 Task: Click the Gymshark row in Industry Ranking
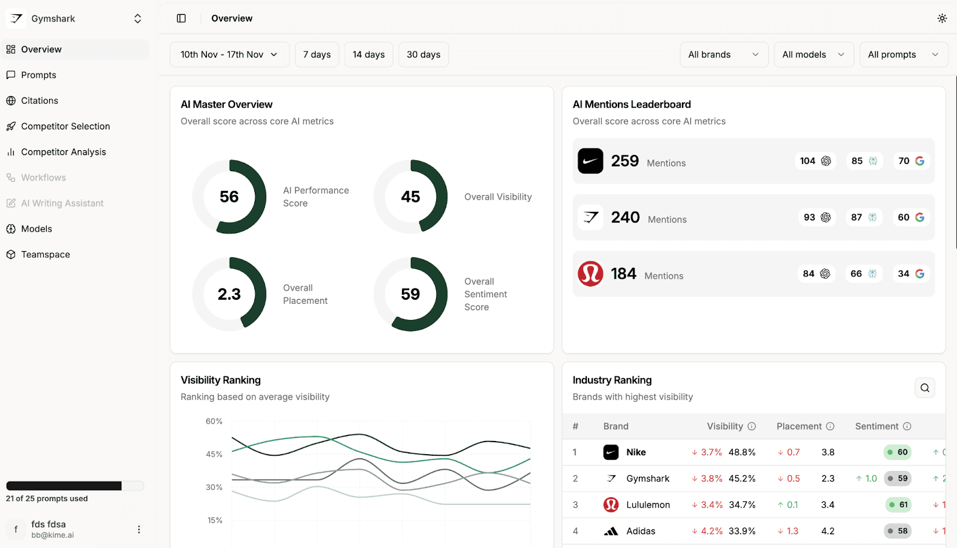point(754,479)
